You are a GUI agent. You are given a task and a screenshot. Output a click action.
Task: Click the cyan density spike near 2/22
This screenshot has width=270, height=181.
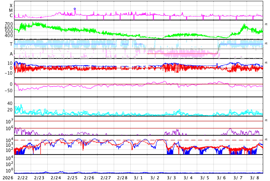17,106
